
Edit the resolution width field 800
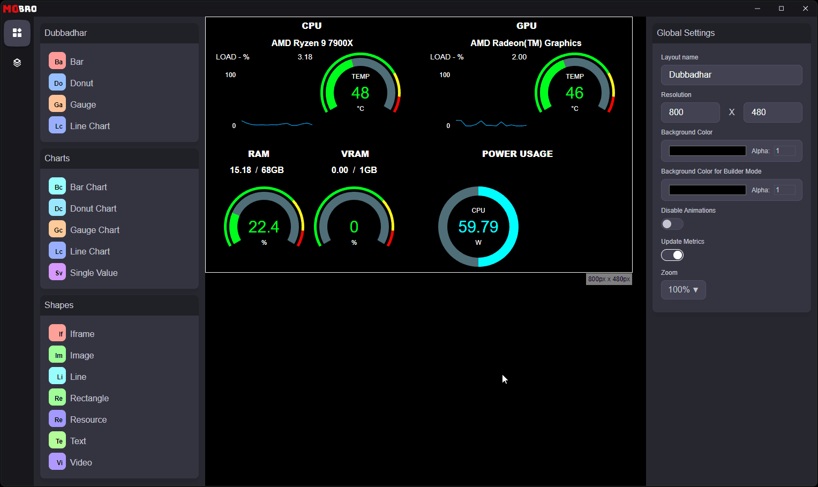pyautogui.click(x=690, y=113)
